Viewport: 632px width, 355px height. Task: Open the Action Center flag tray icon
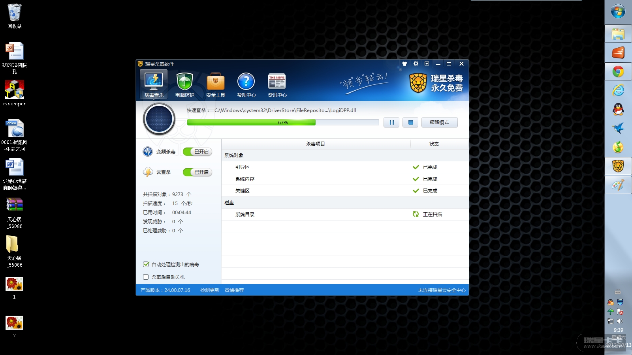click(x=620, y=312)
